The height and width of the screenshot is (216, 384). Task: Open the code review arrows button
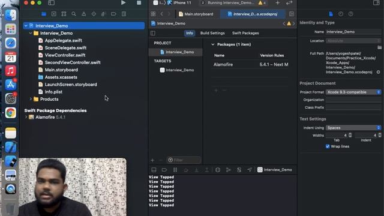coord(289,2)
